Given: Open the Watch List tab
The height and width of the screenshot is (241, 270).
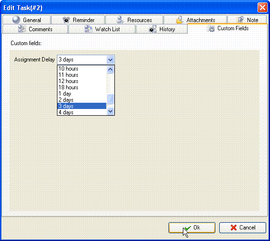Looking at the screenshot, I should click(x=102, y=29).
